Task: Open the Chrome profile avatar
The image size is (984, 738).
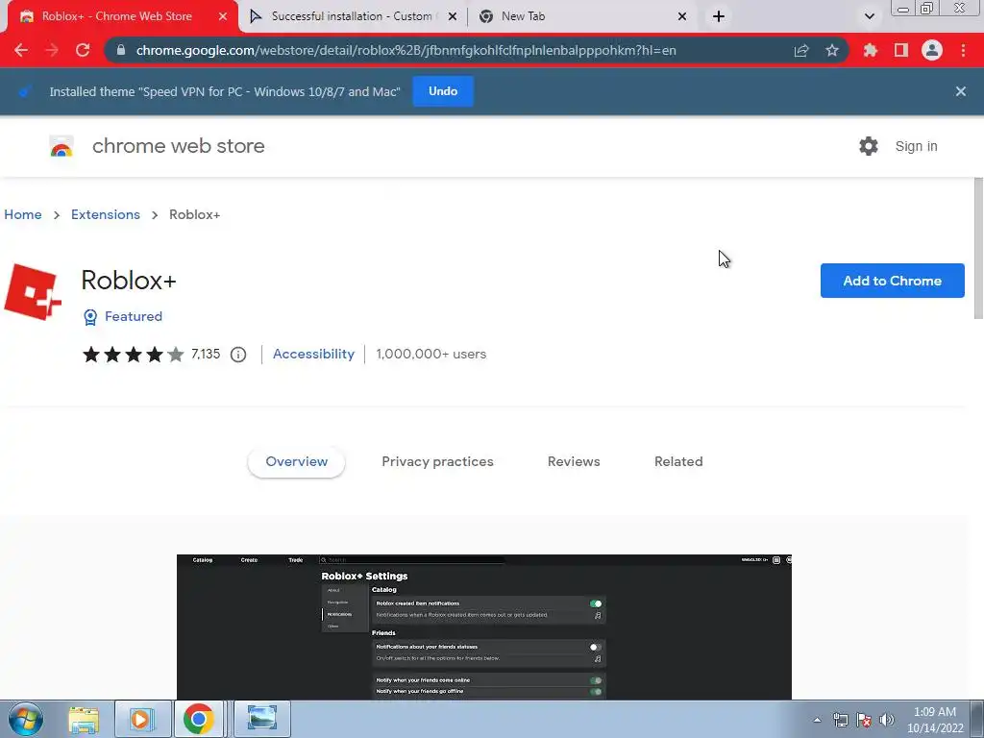Action: [932, 50]
